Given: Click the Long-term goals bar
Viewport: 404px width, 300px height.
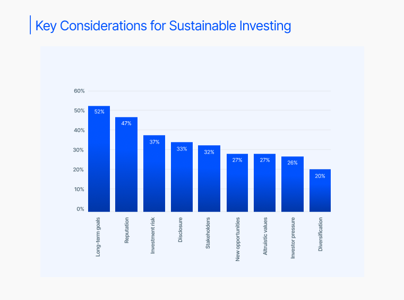Looking at the screenshot, I should (99, 160).
